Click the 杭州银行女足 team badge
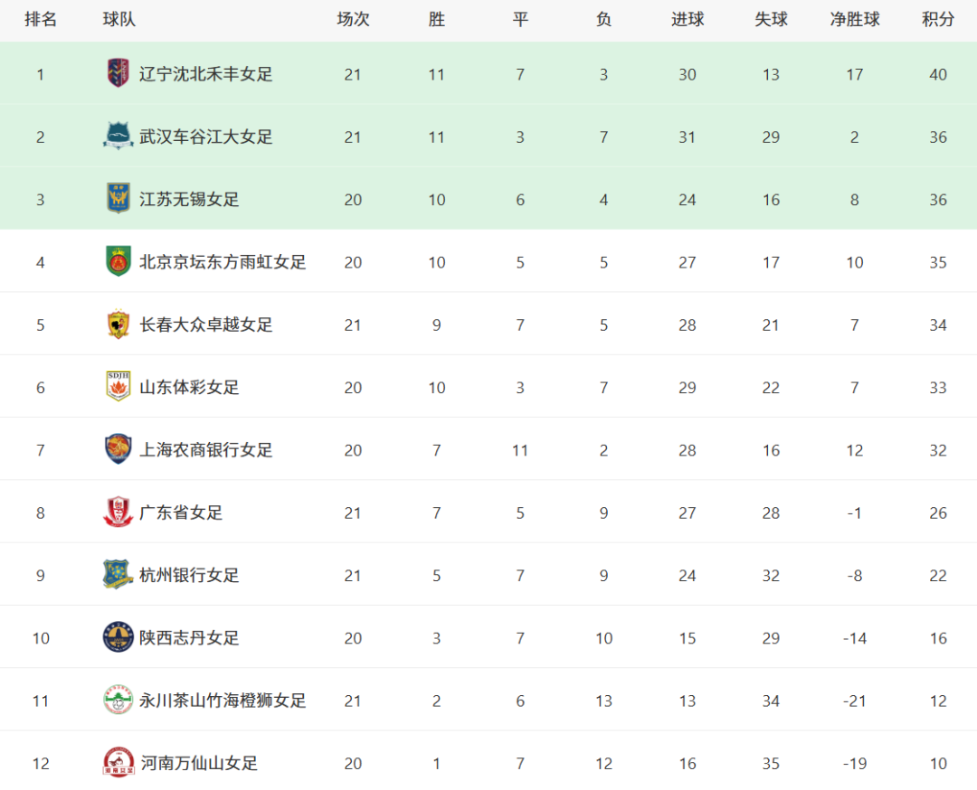 (118, 574)
